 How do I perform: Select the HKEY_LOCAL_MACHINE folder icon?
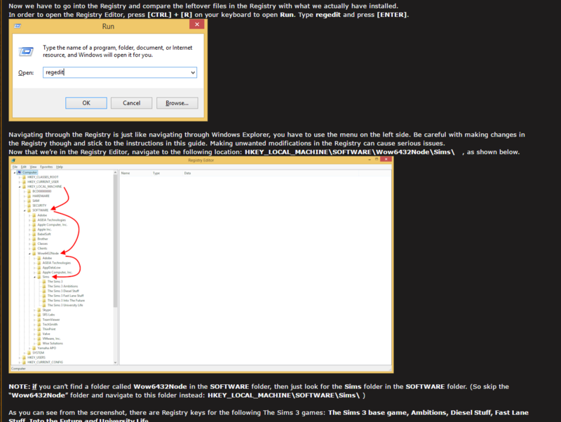(x=25, y=186)
